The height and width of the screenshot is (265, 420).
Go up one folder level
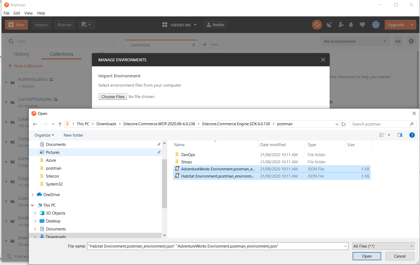coord(60,124)
